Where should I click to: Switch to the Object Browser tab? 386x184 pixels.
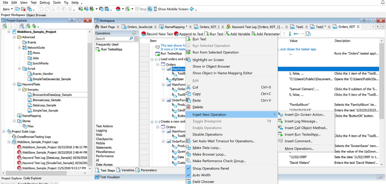click(x=36, y=15)
